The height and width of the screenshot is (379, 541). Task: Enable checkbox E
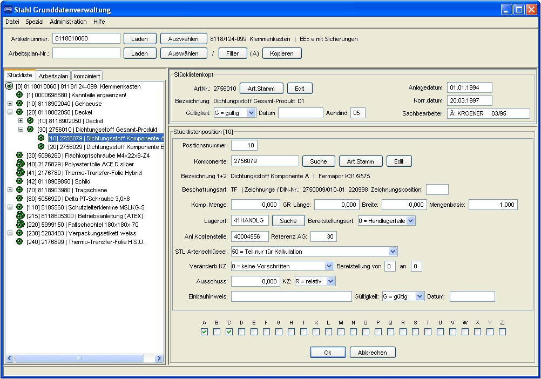[x=254, y=331]
